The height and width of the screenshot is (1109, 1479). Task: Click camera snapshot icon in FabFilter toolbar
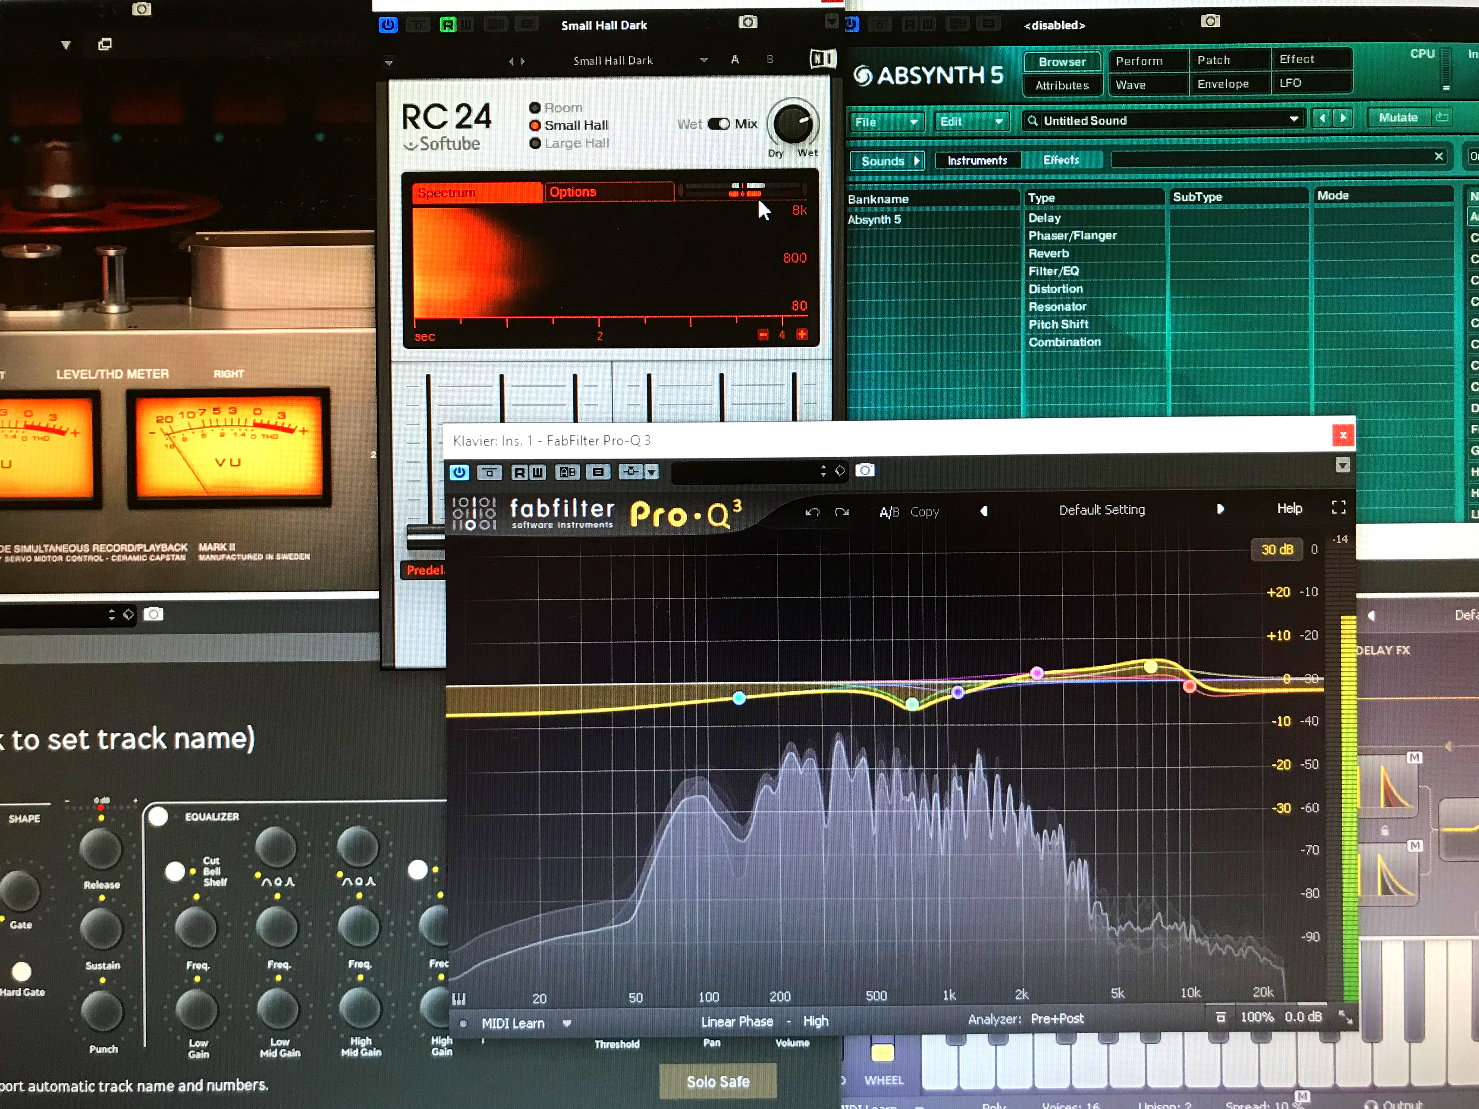pos(865,470)
